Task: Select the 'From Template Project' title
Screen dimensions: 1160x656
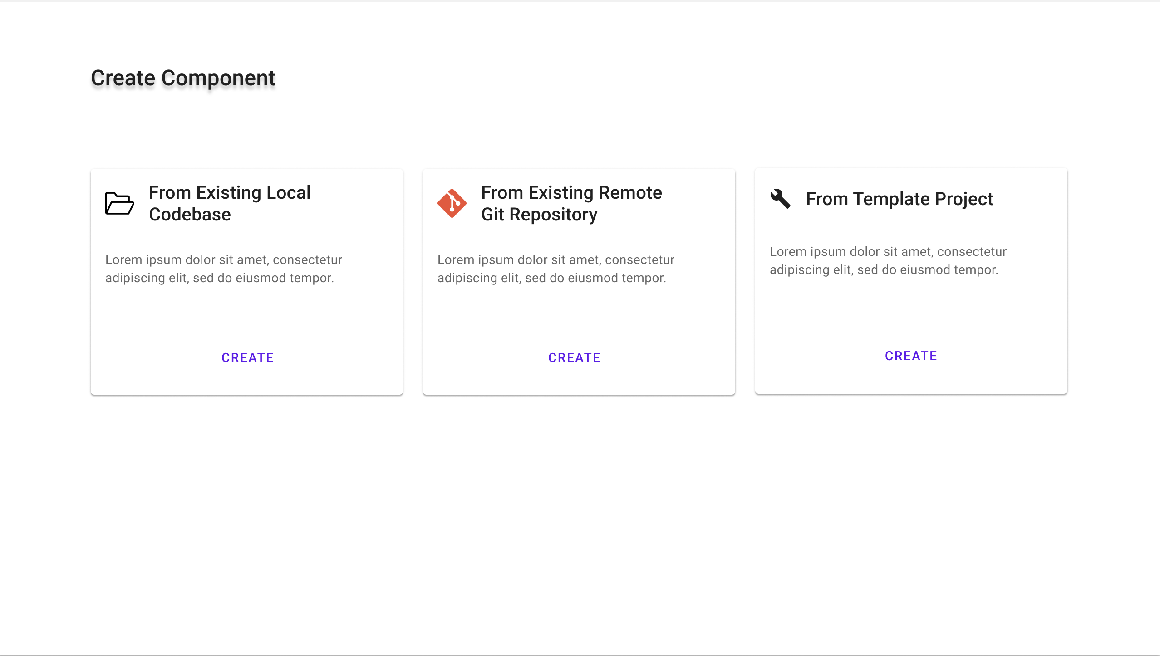Action: pos(899,199)
